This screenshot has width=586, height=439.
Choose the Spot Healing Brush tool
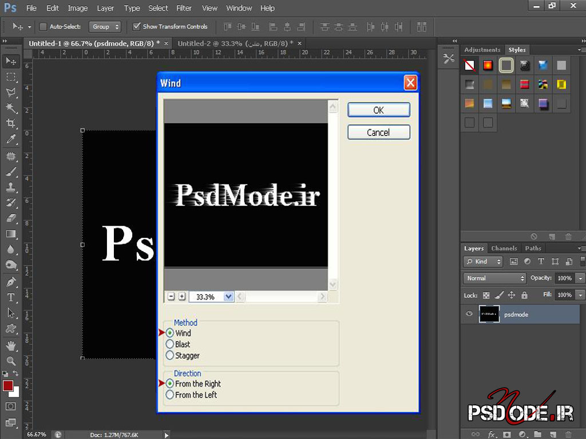[11, 156]
